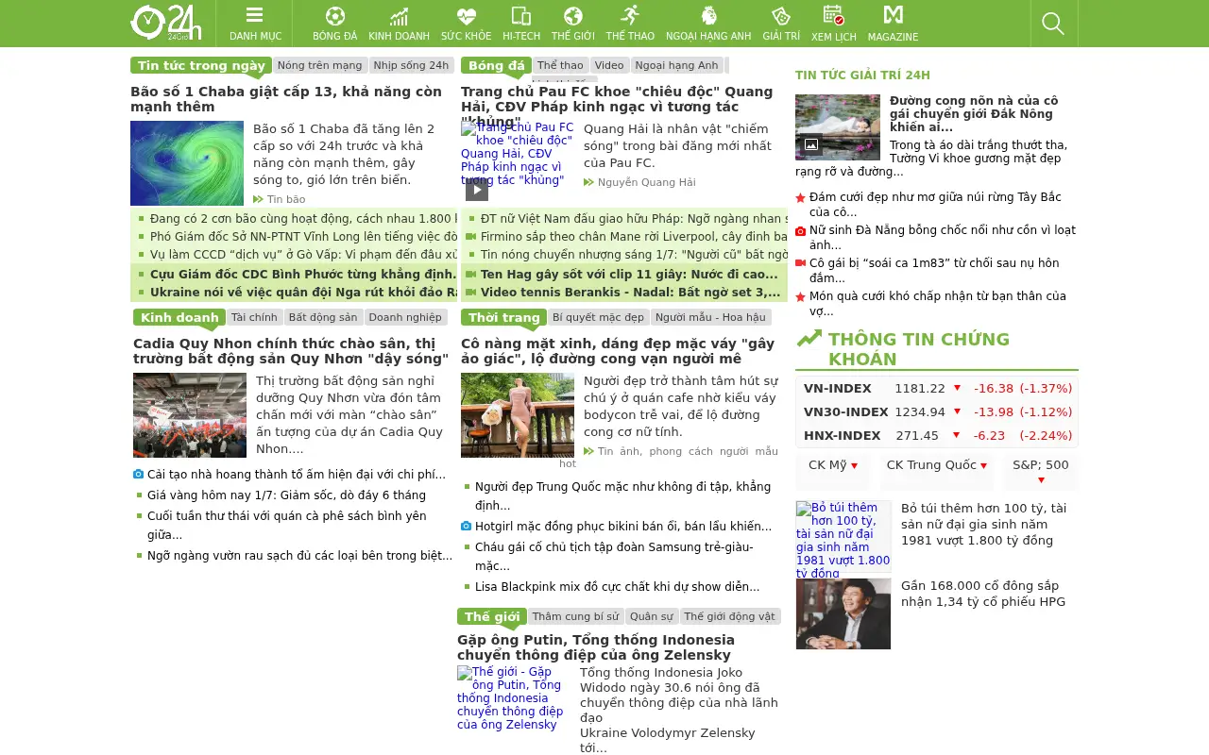
Task: Expand the S&P; 500 dropdown
Action: click(1041, 472)
